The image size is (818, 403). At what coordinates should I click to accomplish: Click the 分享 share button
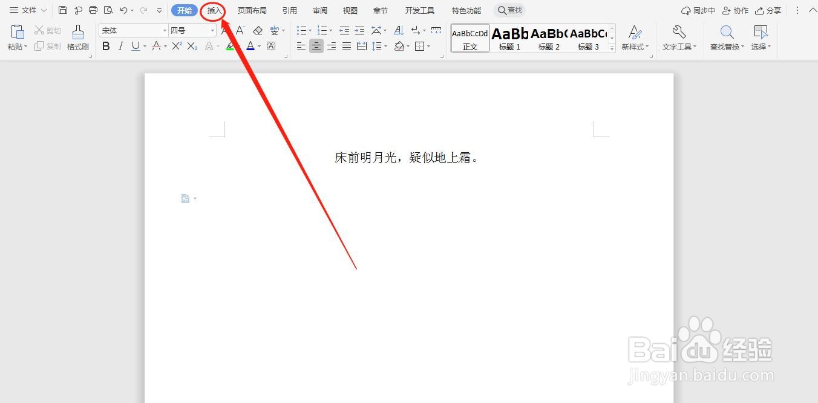point(768,10)
